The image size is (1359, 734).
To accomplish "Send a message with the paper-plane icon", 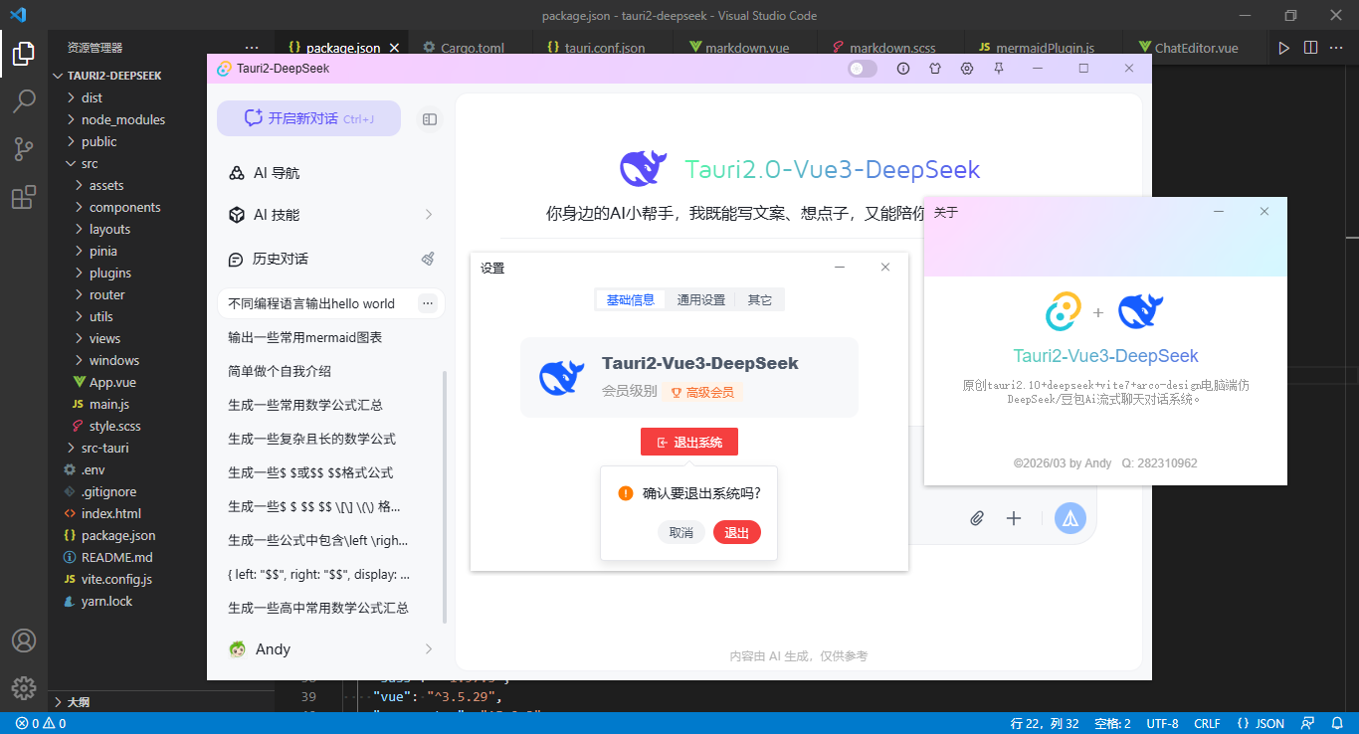I will click(1069, 518).
